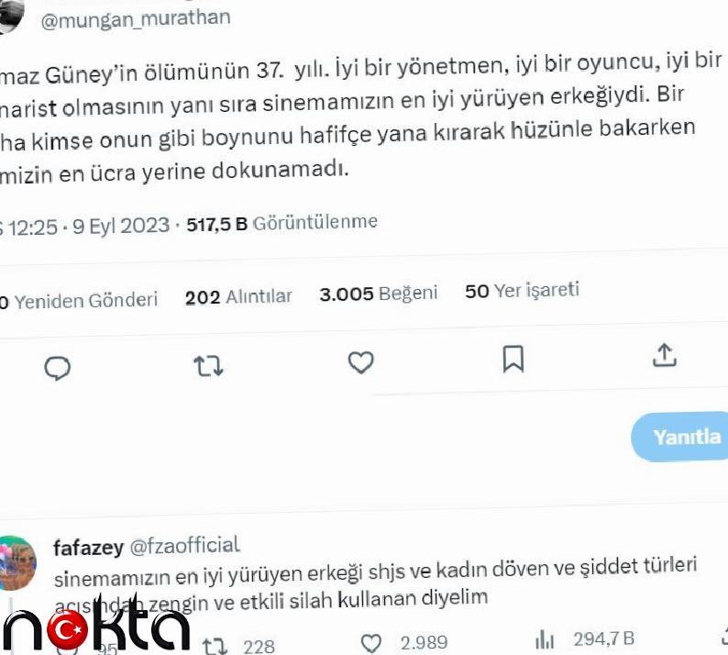The image size is (728, 655).
Task: View the 3.005 Beğeni likes list
Action: point(379,294)
